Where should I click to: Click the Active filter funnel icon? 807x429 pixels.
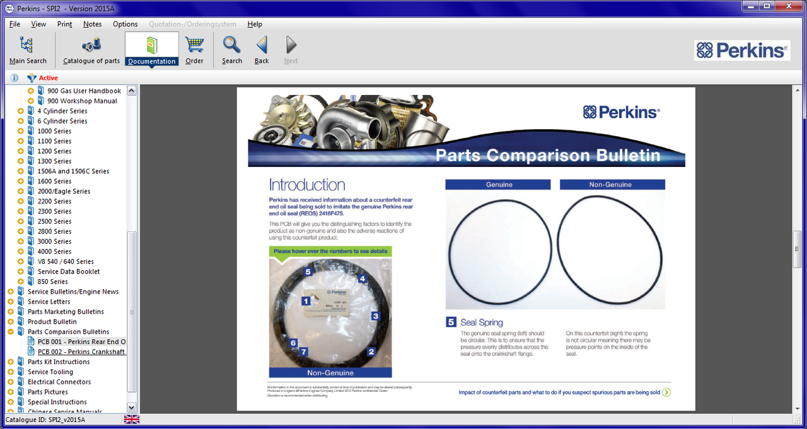click(x=32, y=78)
